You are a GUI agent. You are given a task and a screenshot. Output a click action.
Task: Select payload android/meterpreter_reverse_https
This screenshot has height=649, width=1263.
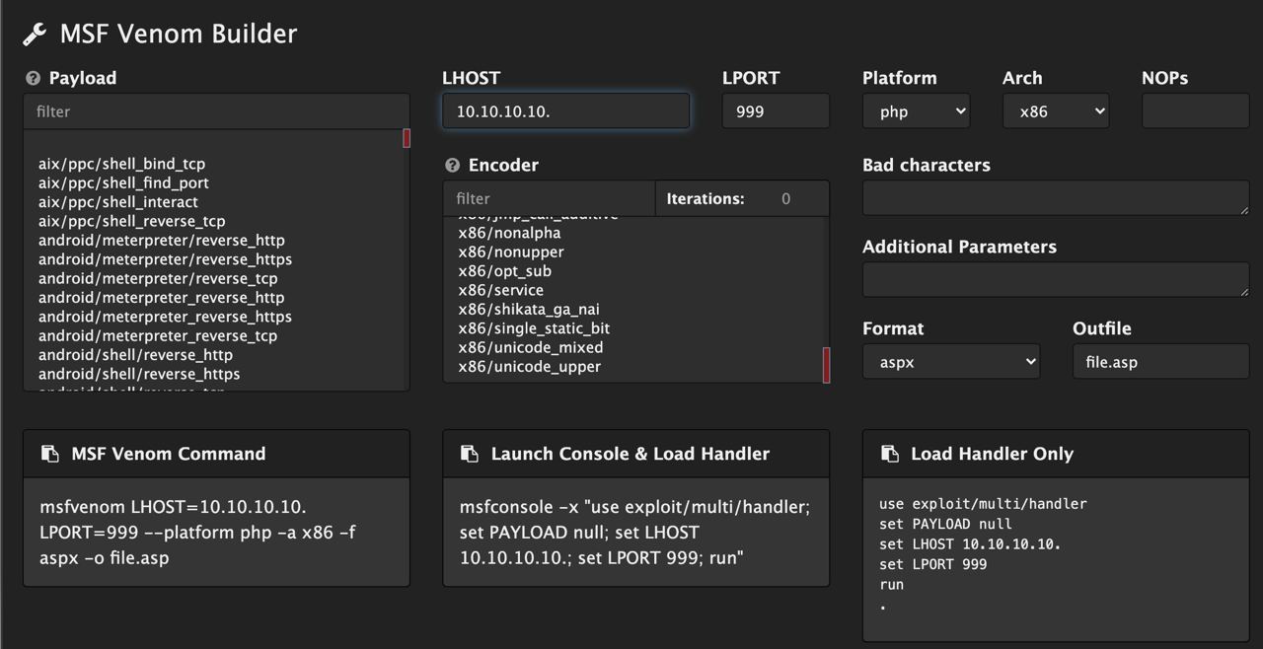(165, 317)
